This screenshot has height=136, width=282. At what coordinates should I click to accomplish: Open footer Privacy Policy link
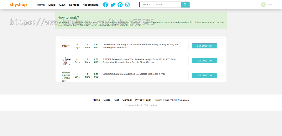[x=143, y=100]
